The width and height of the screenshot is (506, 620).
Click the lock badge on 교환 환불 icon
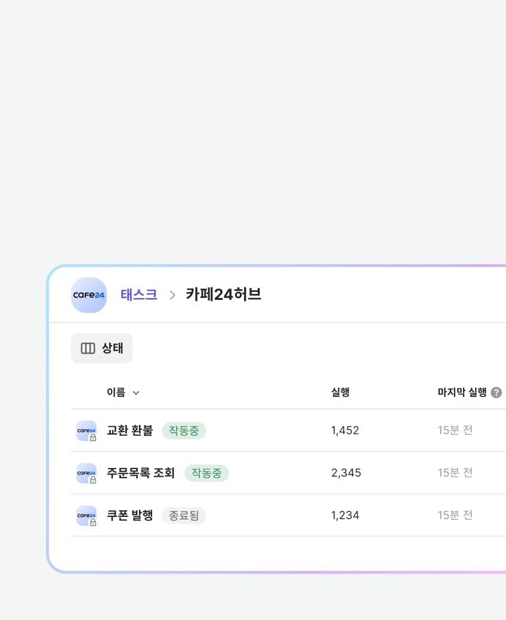tap(93, 437)
